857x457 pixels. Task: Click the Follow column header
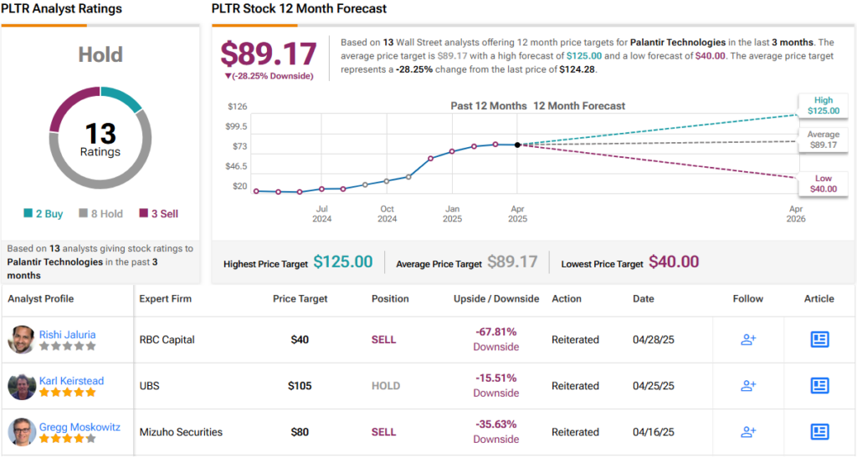[747, 299]
